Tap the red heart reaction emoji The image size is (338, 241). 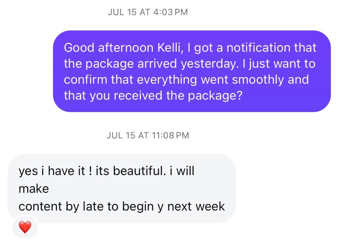click(x=25, y=227)
